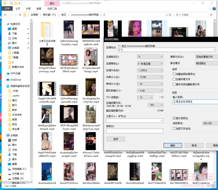
Task: Switch to the 查看 ribbon tab
Action: coord(39,9)
